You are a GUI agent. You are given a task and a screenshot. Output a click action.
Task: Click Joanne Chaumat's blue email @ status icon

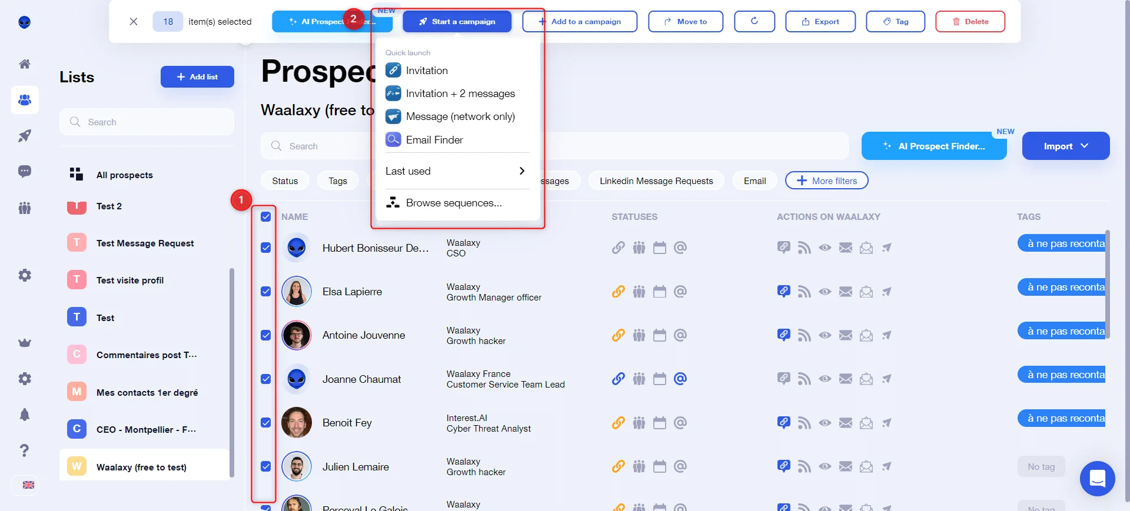point(680,379)
